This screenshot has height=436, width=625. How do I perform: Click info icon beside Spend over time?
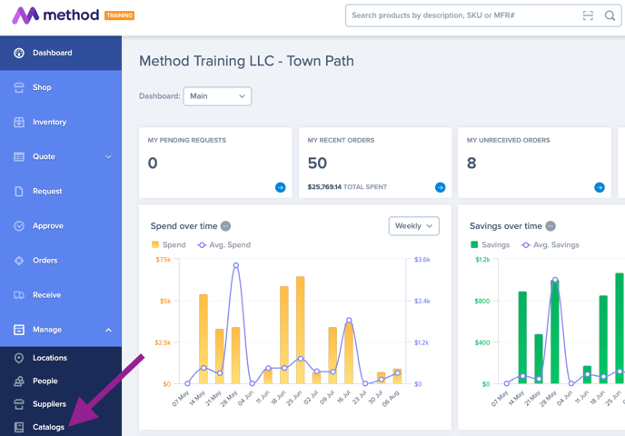point(225,226)
